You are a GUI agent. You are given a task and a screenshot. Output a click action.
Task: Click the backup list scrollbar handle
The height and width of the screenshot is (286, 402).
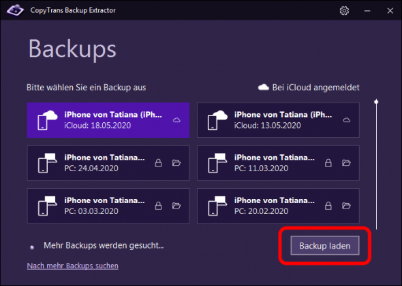(376, 102)
